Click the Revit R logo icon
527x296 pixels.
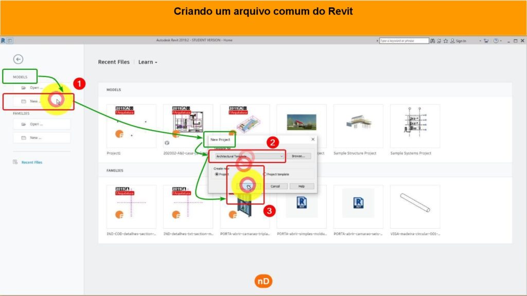(3, 41)
